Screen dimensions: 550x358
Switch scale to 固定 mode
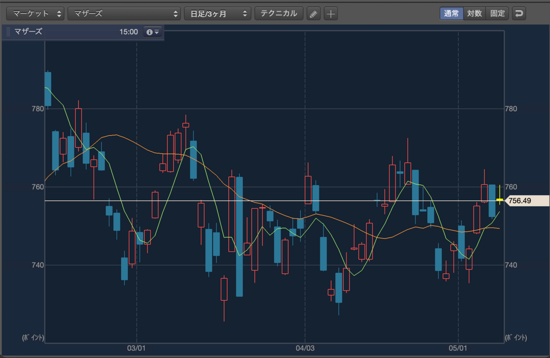point(497,13)
